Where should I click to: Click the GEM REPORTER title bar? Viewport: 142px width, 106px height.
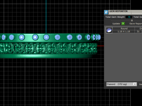[x=123, y=12]
